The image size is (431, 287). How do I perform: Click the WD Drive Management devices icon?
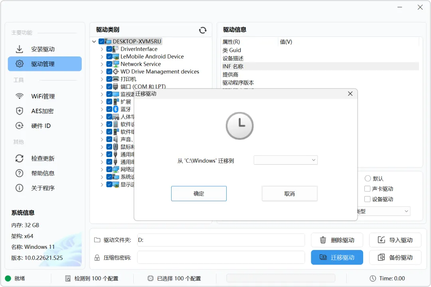tap(116, 71)
